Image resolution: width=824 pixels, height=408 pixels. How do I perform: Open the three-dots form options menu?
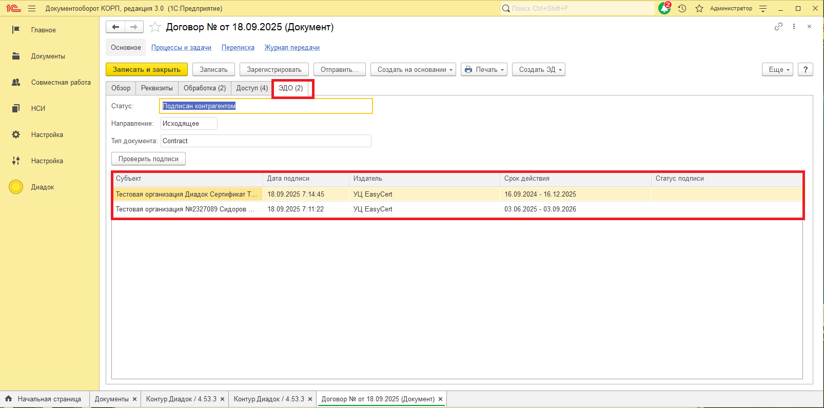coord(794,27)
